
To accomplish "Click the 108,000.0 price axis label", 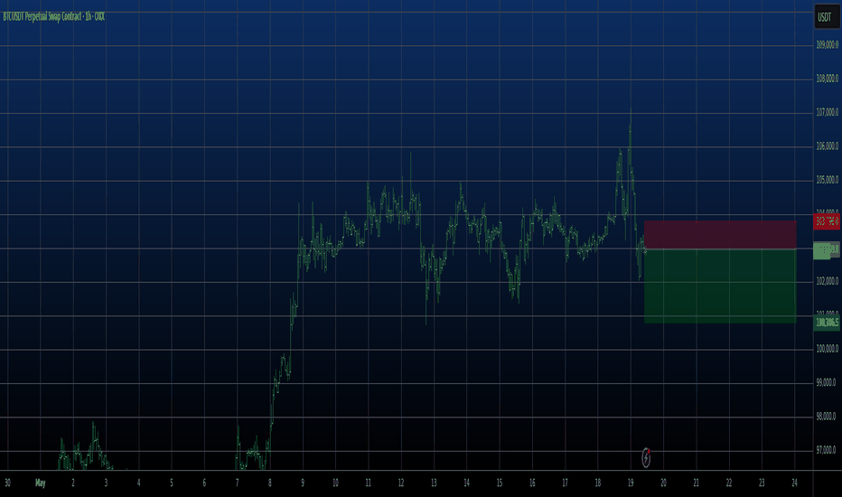I will (827, 79).
